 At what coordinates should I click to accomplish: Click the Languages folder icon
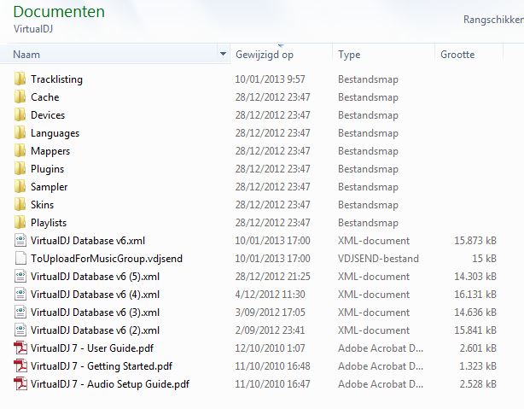[x=20, y=132]
